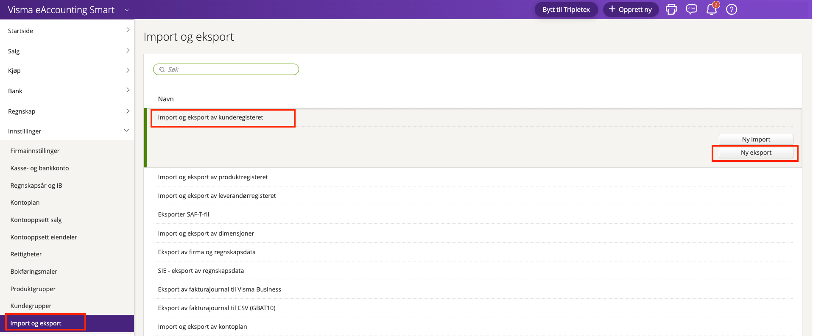Open Rettigheter settings

(x=26, y=254)
